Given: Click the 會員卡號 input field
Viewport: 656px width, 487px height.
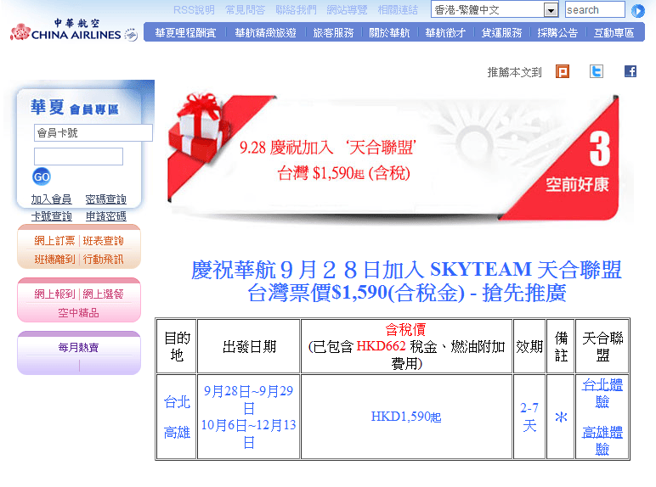Looking at the screenshot, I should [93, 133].
